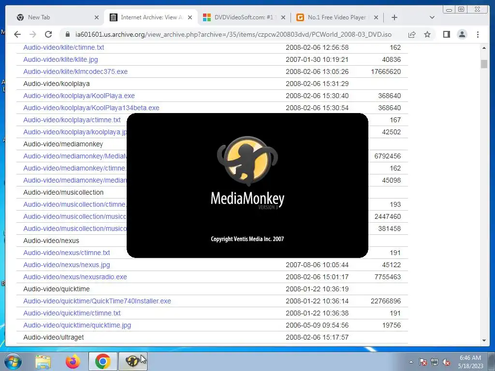The width and height of the screenshot is (495, 371).
Task: Open the Action Center flag icon
Action: [x=422, y=362]
